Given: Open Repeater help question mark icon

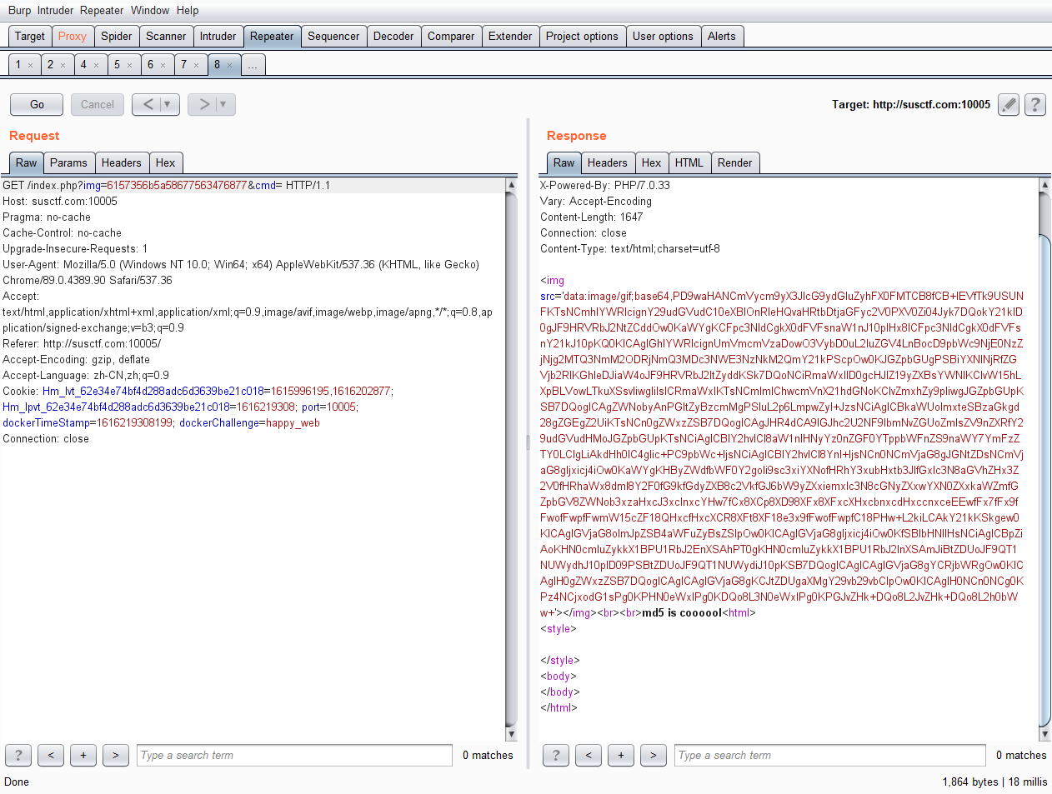Looking at the screenshot, I should [1034, 105].
